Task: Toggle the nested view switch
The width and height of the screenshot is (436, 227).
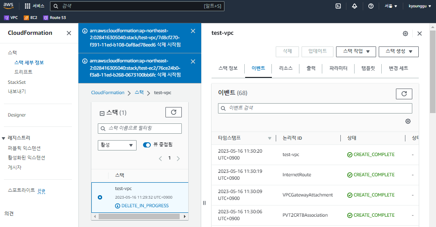Action: [147, 145]
